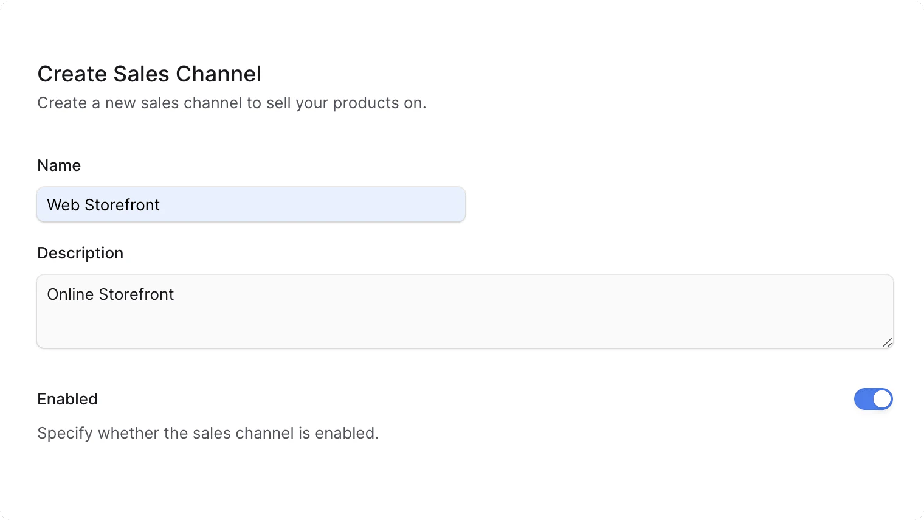Select the text Web Storefront
924x520 pixels.
coord(103,205)
